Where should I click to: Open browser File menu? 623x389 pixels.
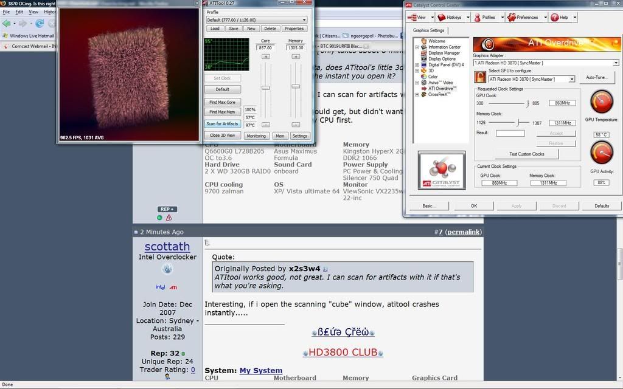(6, 12)
